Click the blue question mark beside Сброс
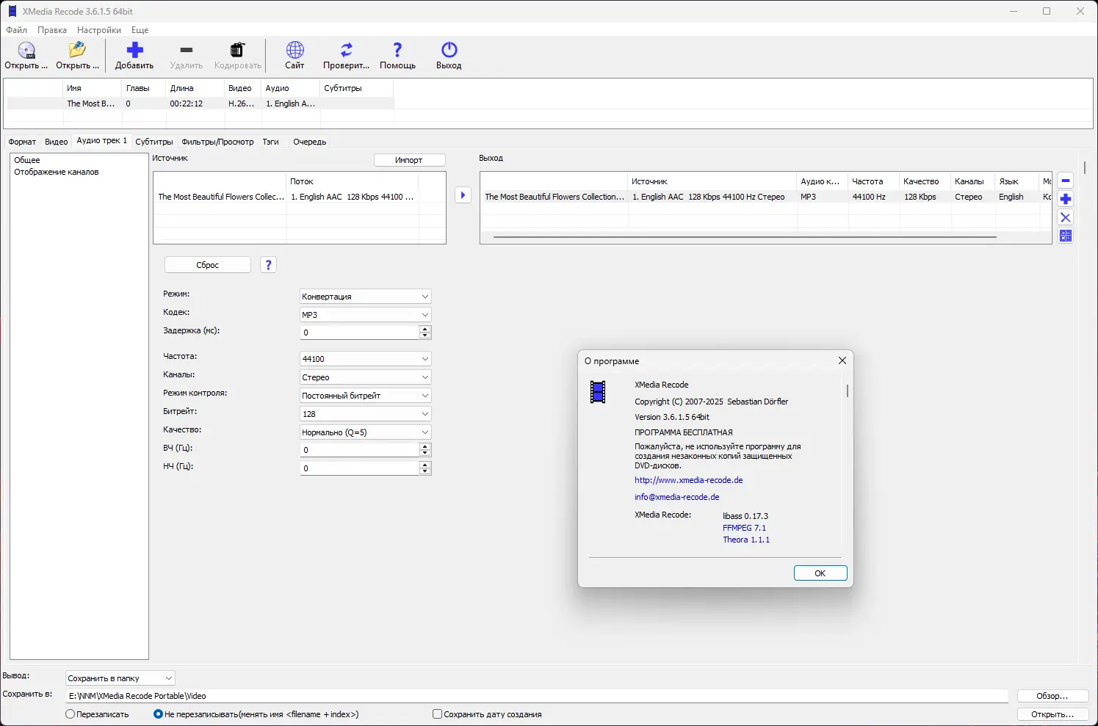1098x726 pixels. tap(269, 265)
